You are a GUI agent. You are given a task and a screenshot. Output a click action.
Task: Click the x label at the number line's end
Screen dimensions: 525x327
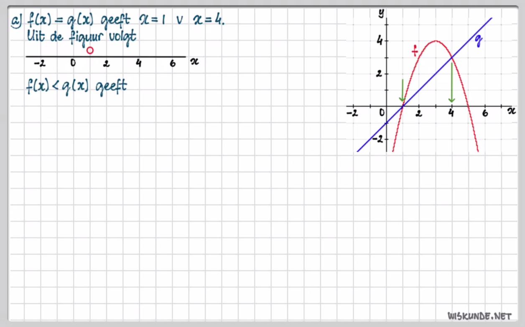tap(194, 61)
